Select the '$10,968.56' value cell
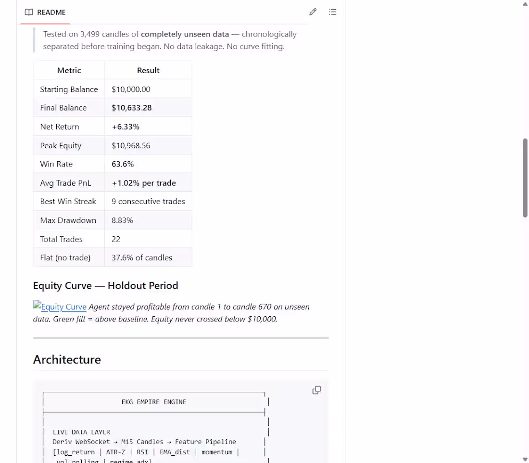The width and height of the screenshot is (529, 463). pyautogui.click(x=148, y=145)
